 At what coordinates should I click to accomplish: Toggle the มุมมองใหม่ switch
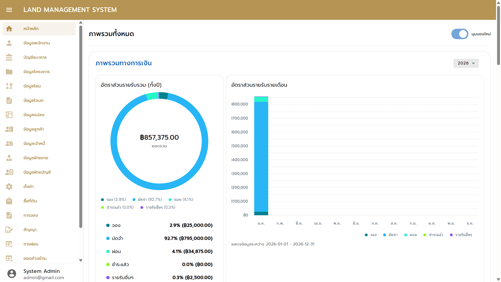pos(460,34)
